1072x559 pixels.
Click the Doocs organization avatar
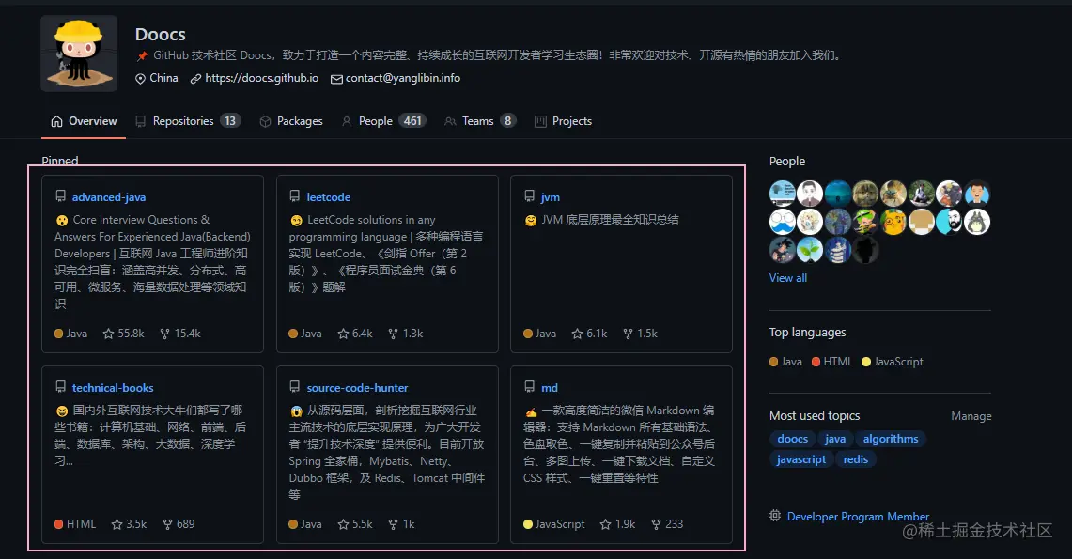click(79, 54)
